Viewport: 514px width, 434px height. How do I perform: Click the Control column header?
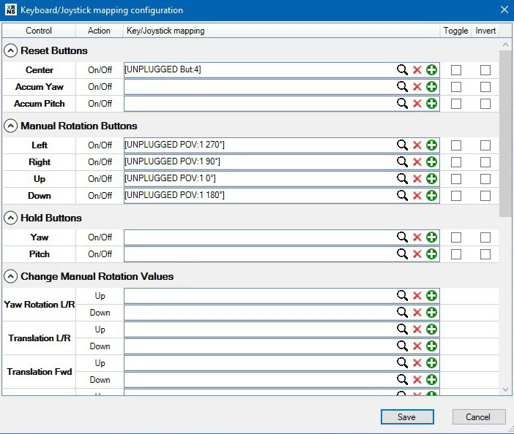coord(39,31)
